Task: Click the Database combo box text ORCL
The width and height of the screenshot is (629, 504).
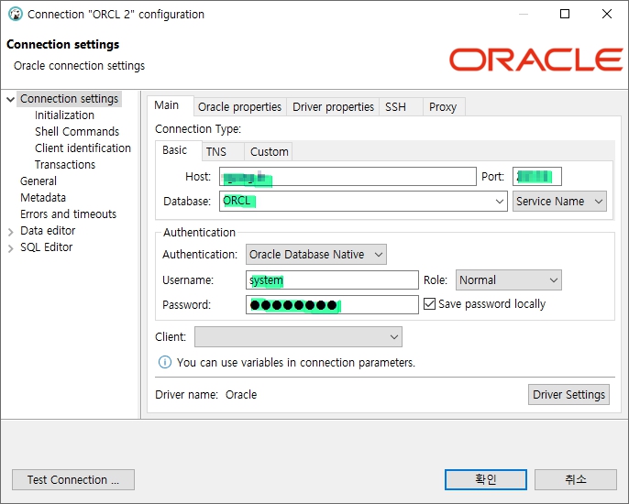Action: point(237,201)
